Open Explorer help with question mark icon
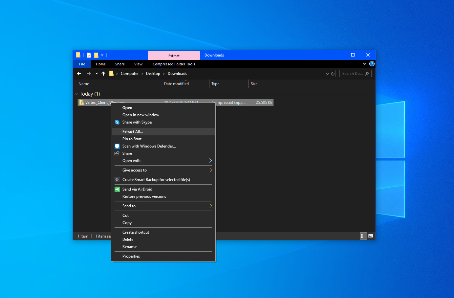Image resolution: width=454 pixels, height=298 pixels. (372, 64)
